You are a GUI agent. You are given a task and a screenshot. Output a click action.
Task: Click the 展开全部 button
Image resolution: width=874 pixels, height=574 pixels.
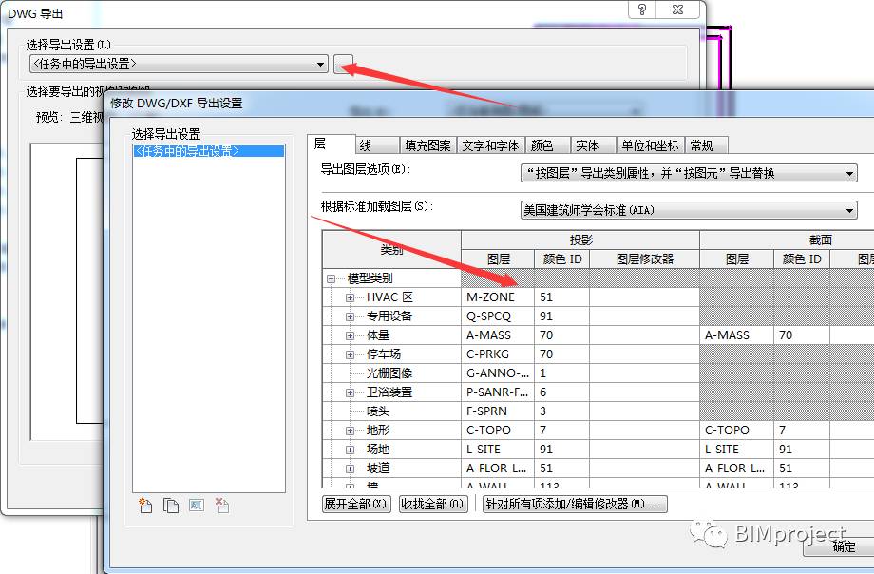tap(355, 504)
